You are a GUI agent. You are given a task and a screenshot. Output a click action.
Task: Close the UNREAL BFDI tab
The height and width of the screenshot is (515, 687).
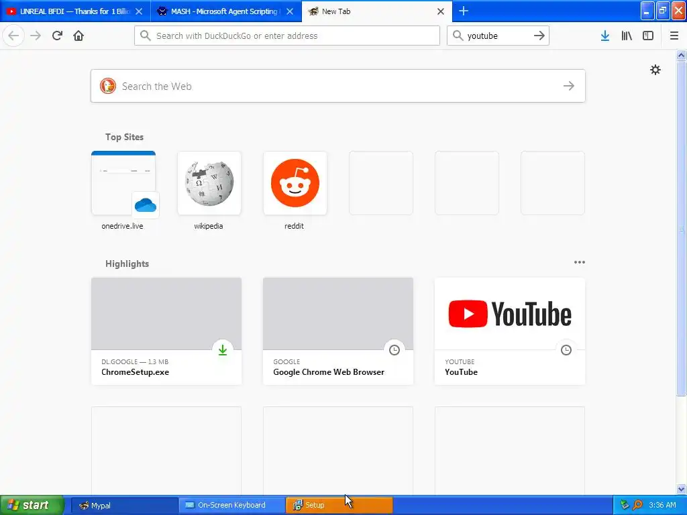click(x=139, y=11)
